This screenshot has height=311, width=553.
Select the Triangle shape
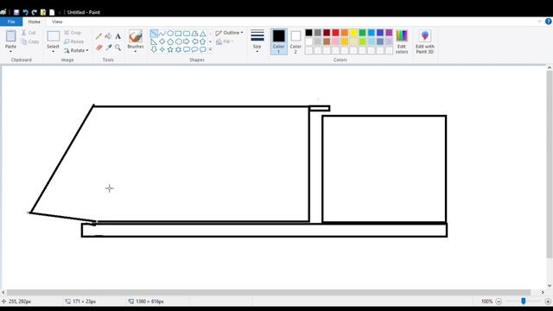[x=203, y=34]
